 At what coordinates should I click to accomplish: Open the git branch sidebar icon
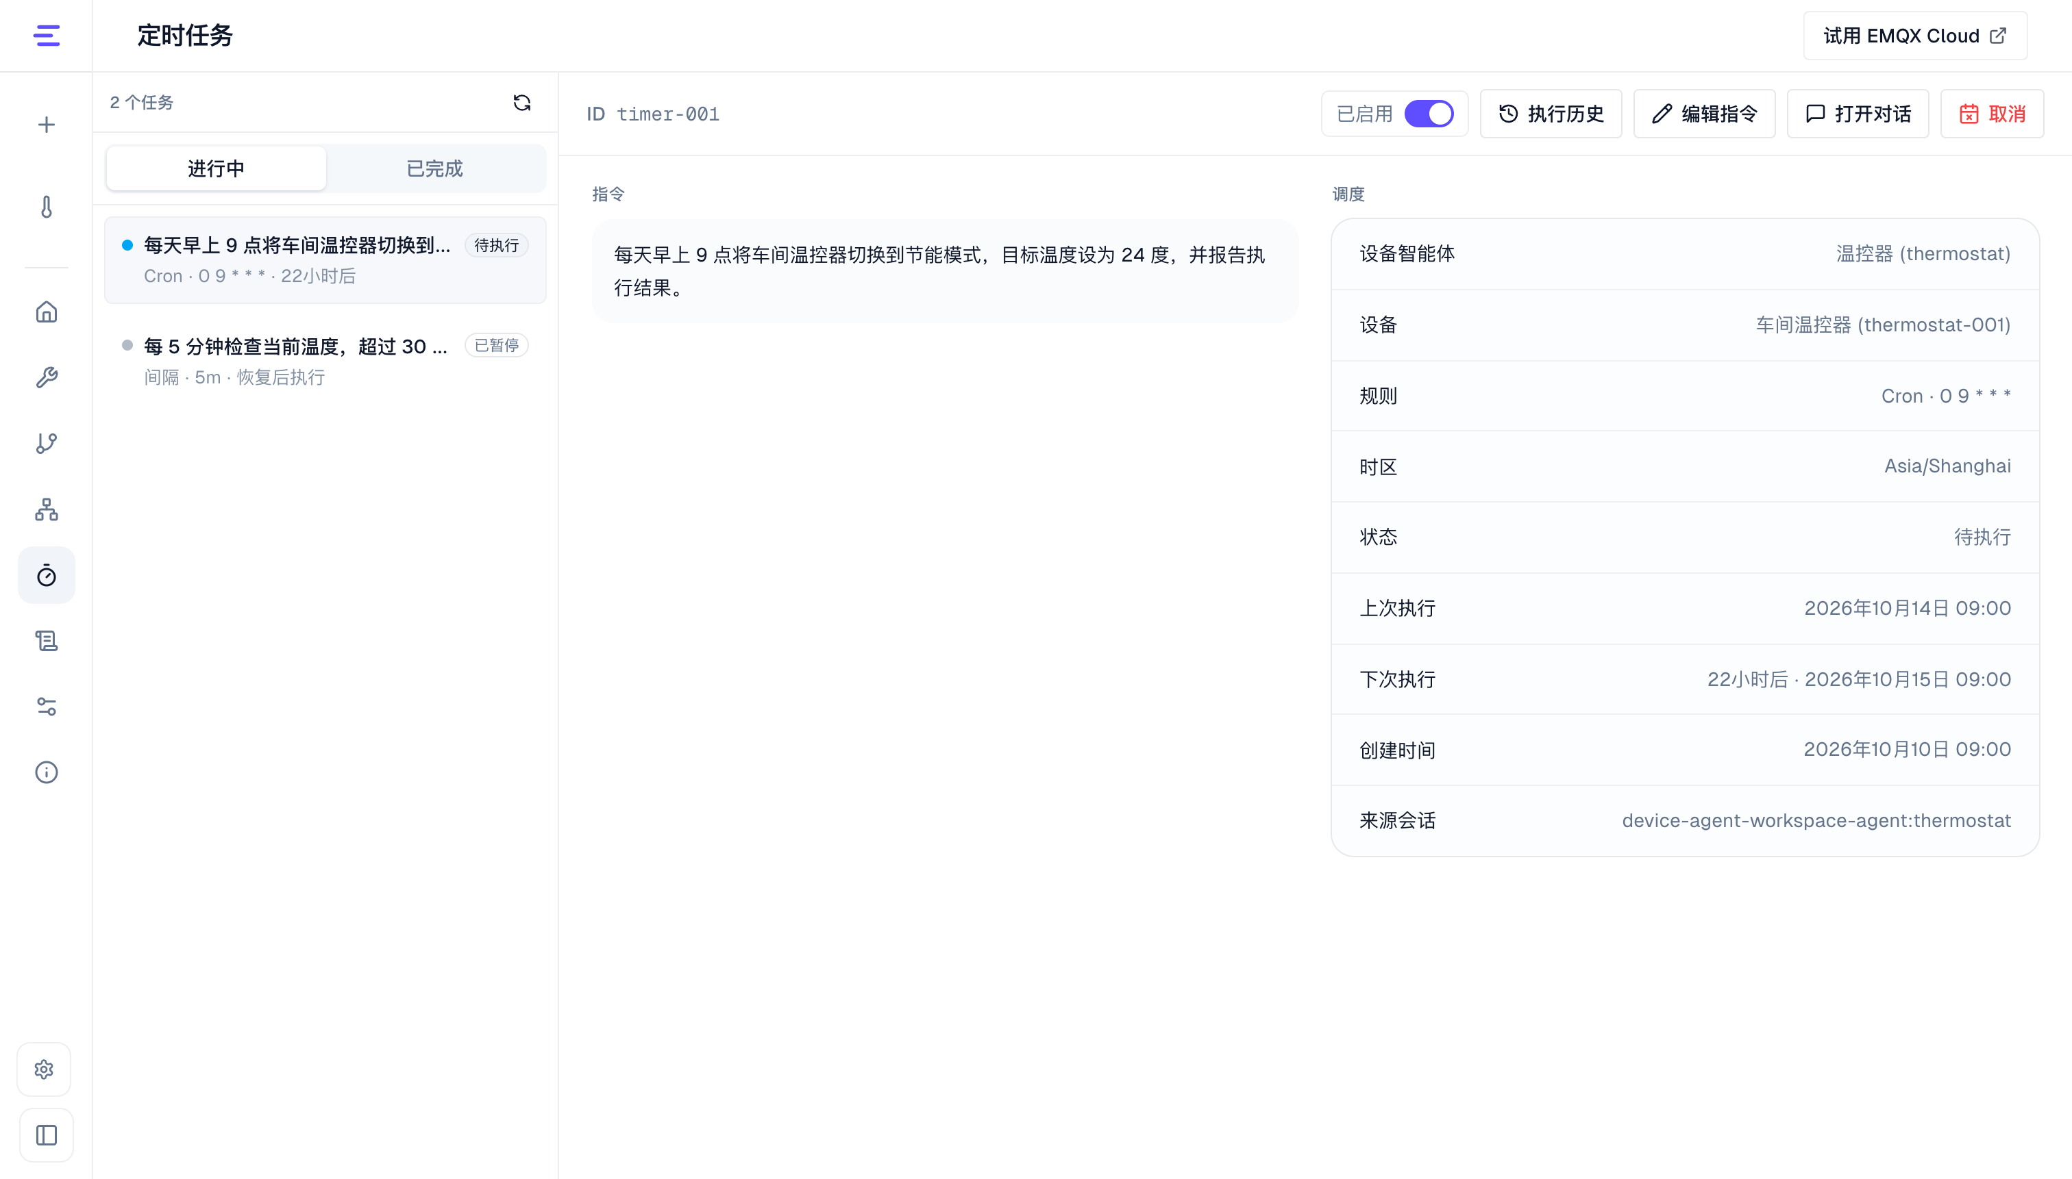click(46, 443)
